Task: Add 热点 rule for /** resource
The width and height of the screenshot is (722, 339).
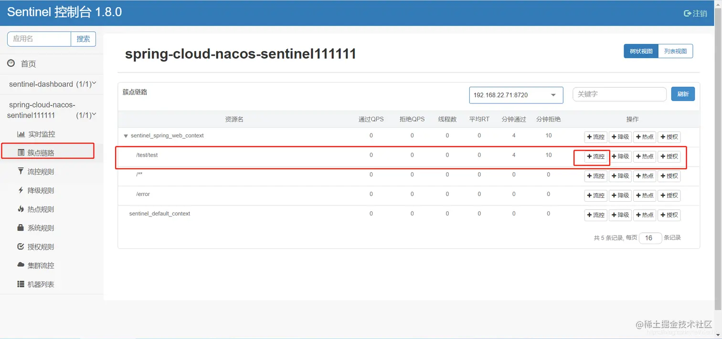Action: pos(645,176)
